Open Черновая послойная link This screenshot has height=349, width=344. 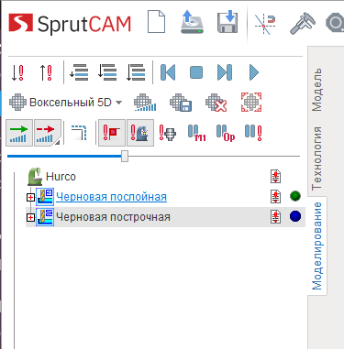(111, 197)
